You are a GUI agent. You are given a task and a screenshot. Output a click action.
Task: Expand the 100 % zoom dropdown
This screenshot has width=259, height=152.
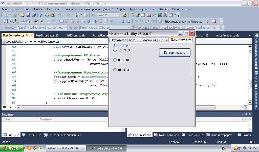(x=15, y=107)
